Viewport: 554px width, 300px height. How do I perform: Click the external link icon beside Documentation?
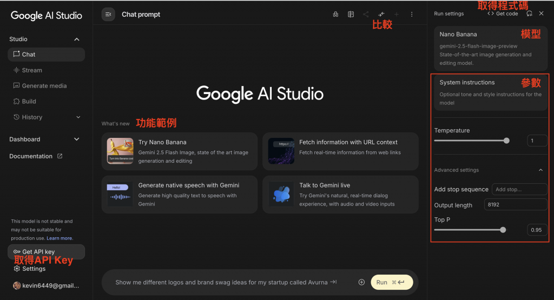[60, 156]
